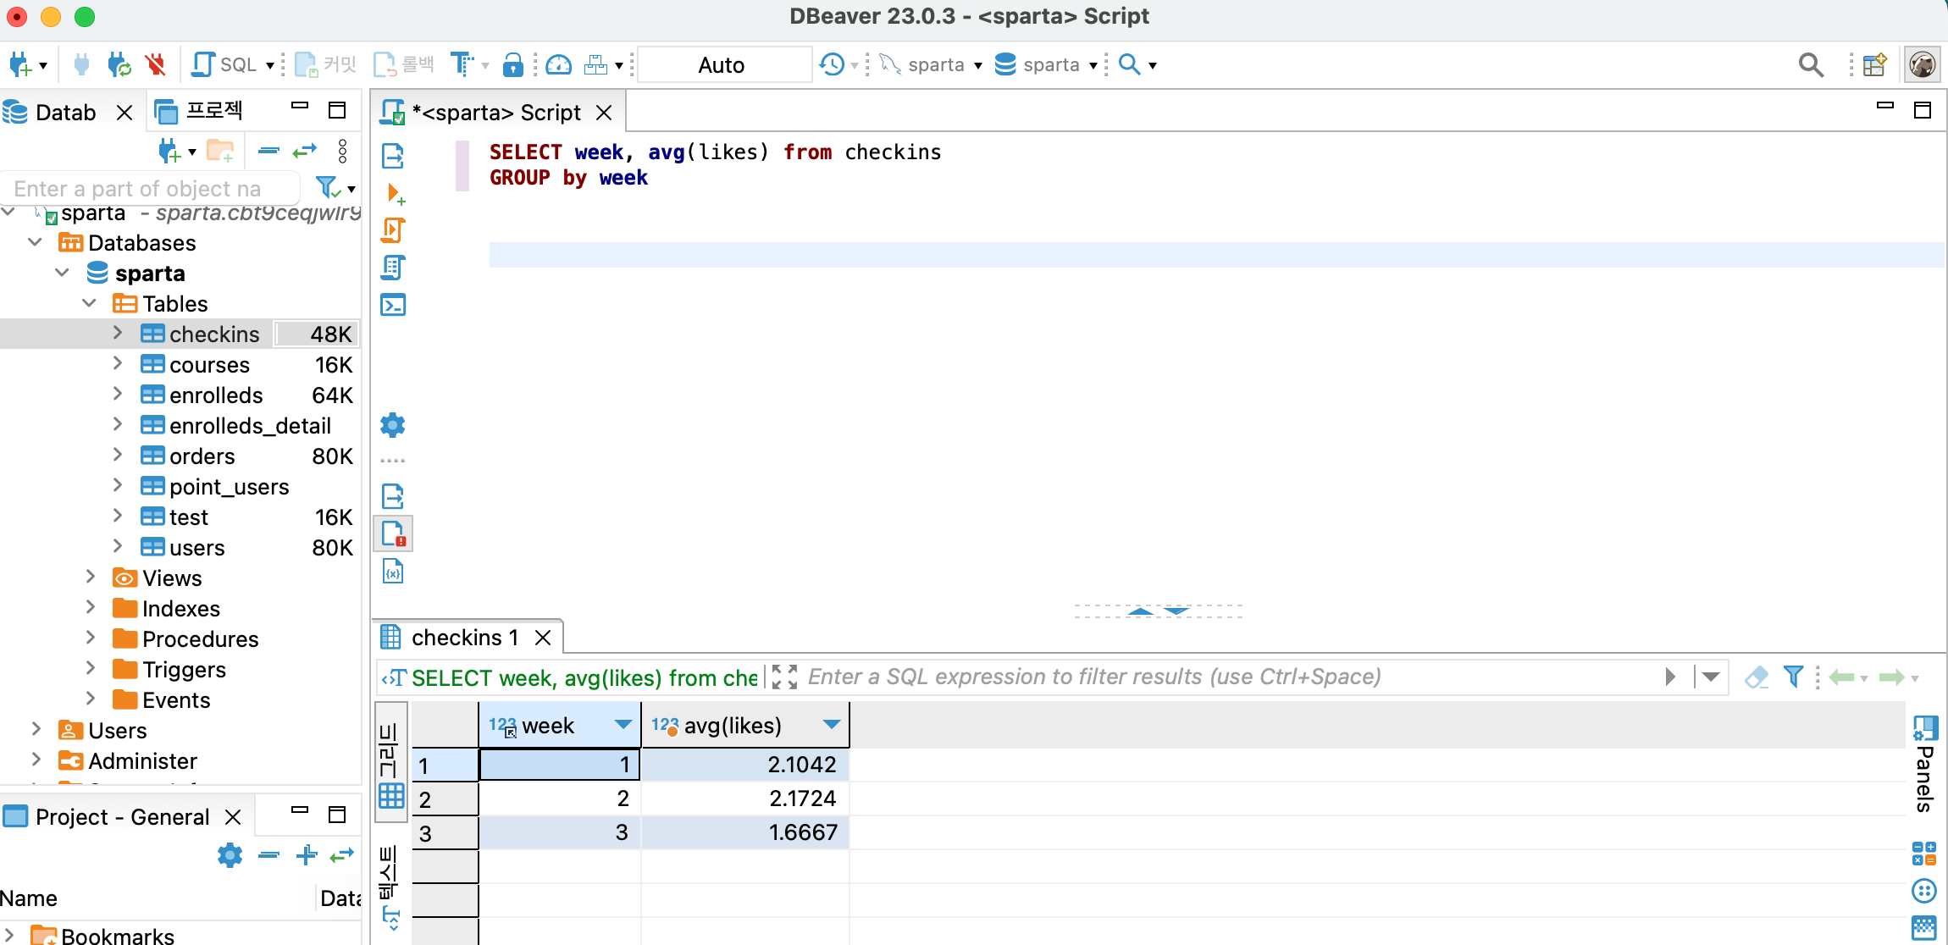
Task: Click the transaction mode T icon
Action: (x=462, y=65)
